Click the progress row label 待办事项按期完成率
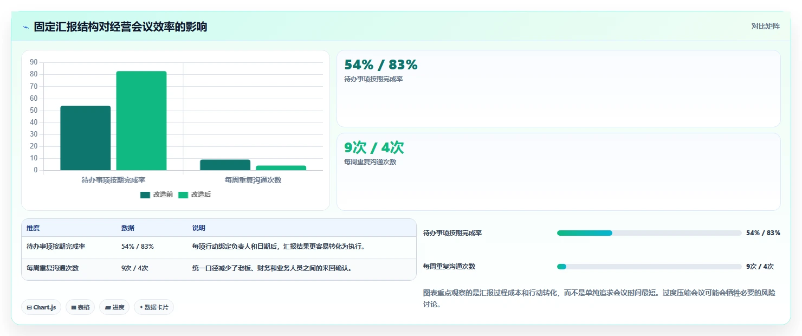 [452, 233]
